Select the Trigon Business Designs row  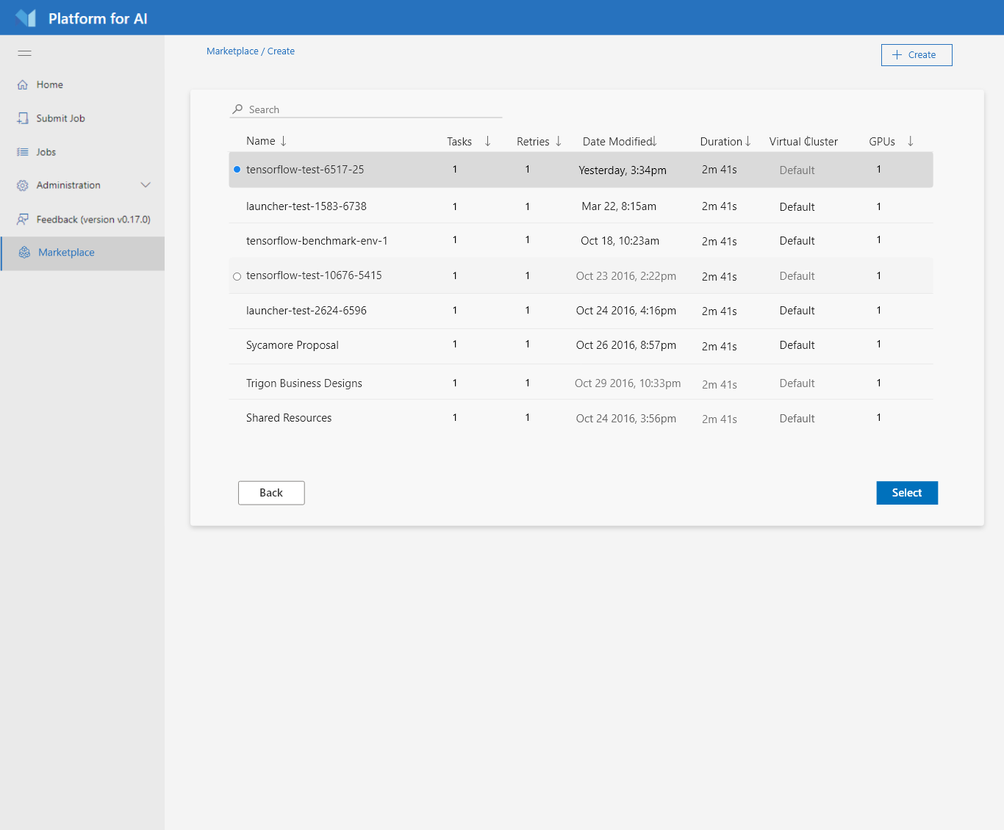581,382
